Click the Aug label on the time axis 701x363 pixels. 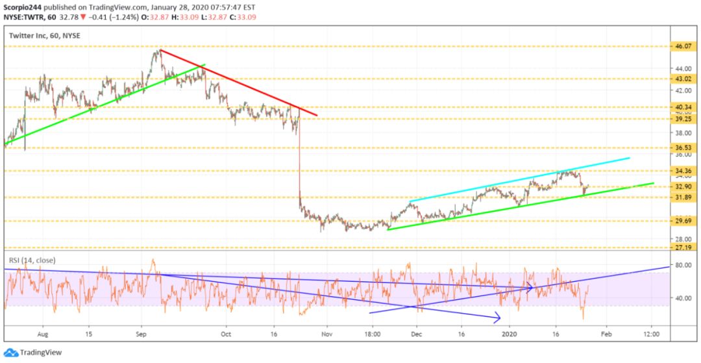pos(43,334)
